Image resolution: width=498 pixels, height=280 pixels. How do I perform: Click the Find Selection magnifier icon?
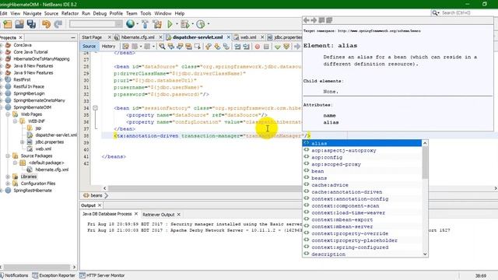[x=163, y=47]
